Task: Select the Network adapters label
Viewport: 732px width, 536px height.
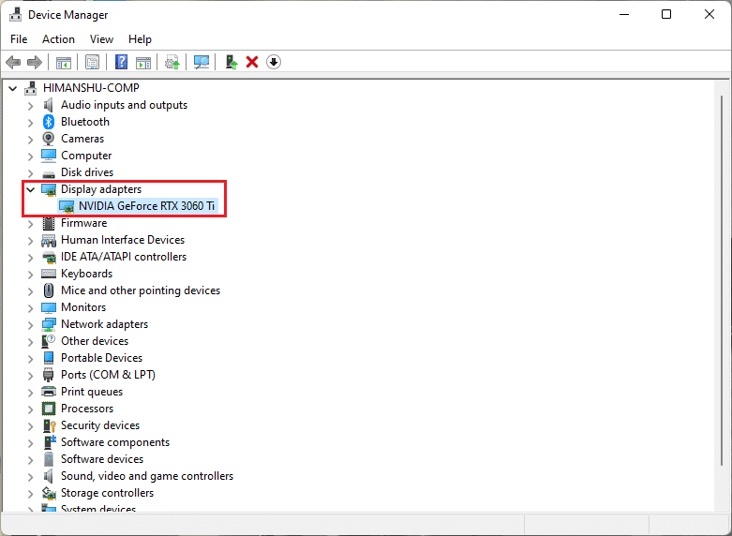Action: pyautogui.click(x=105, y=324)
